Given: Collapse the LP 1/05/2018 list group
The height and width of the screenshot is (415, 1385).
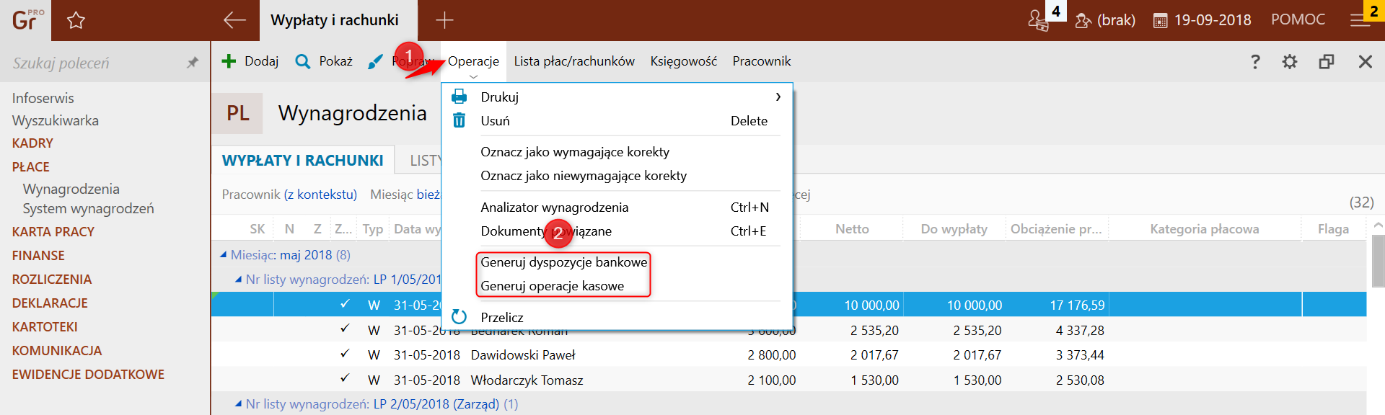Looking at the screenshot, I should (x=238, y=280).
